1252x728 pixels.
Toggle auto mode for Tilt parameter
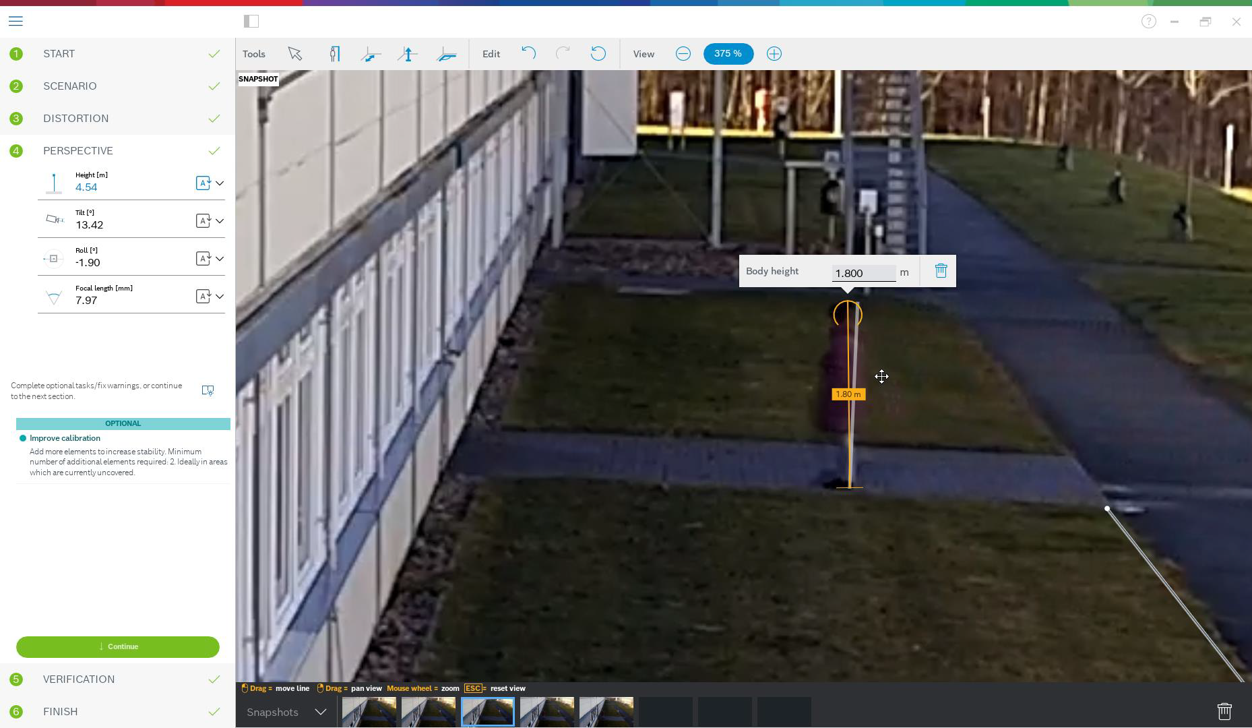click(203, 221)
